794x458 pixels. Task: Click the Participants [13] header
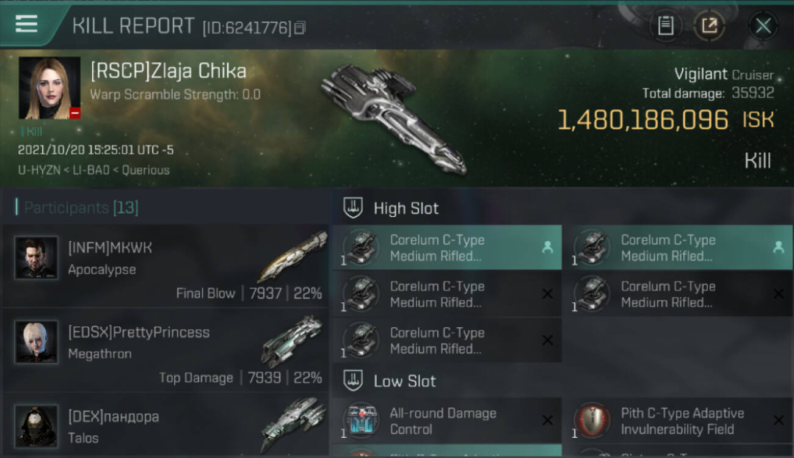coord(78,208)
